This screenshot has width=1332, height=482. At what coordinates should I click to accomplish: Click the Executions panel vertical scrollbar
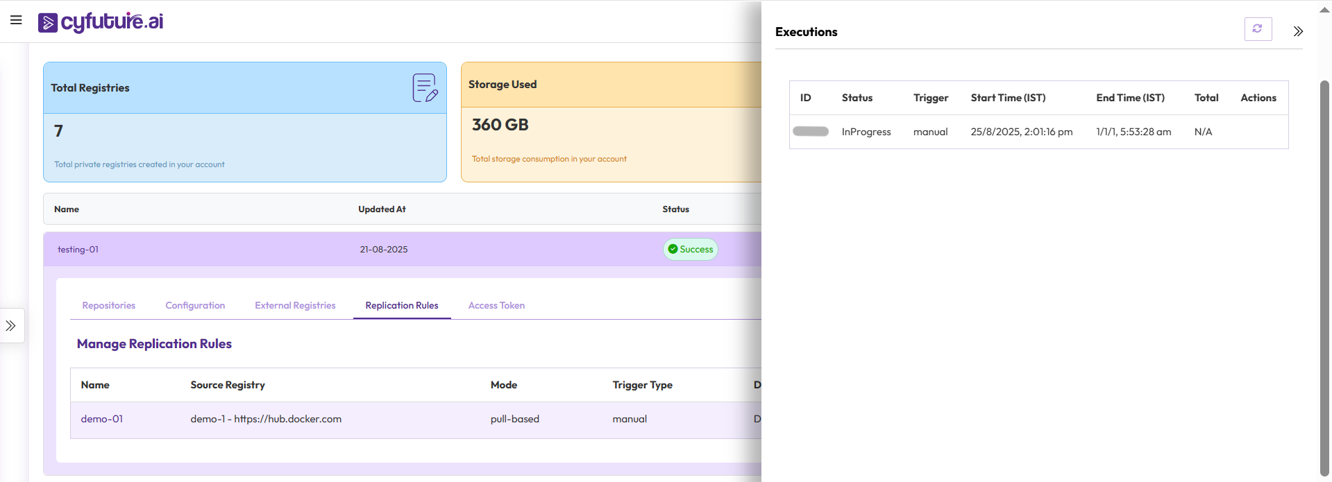pos(1324,277)
